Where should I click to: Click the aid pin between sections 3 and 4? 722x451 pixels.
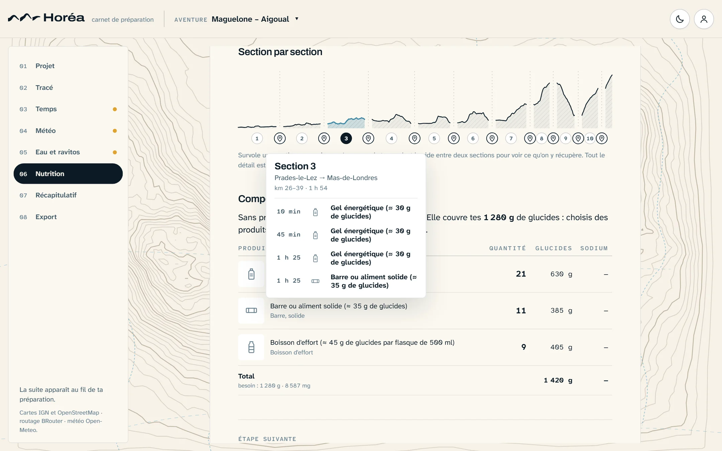[x=368, y=138]
